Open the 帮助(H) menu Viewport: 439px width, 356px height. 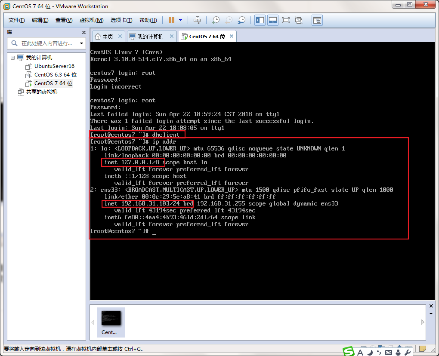(148, 20)
